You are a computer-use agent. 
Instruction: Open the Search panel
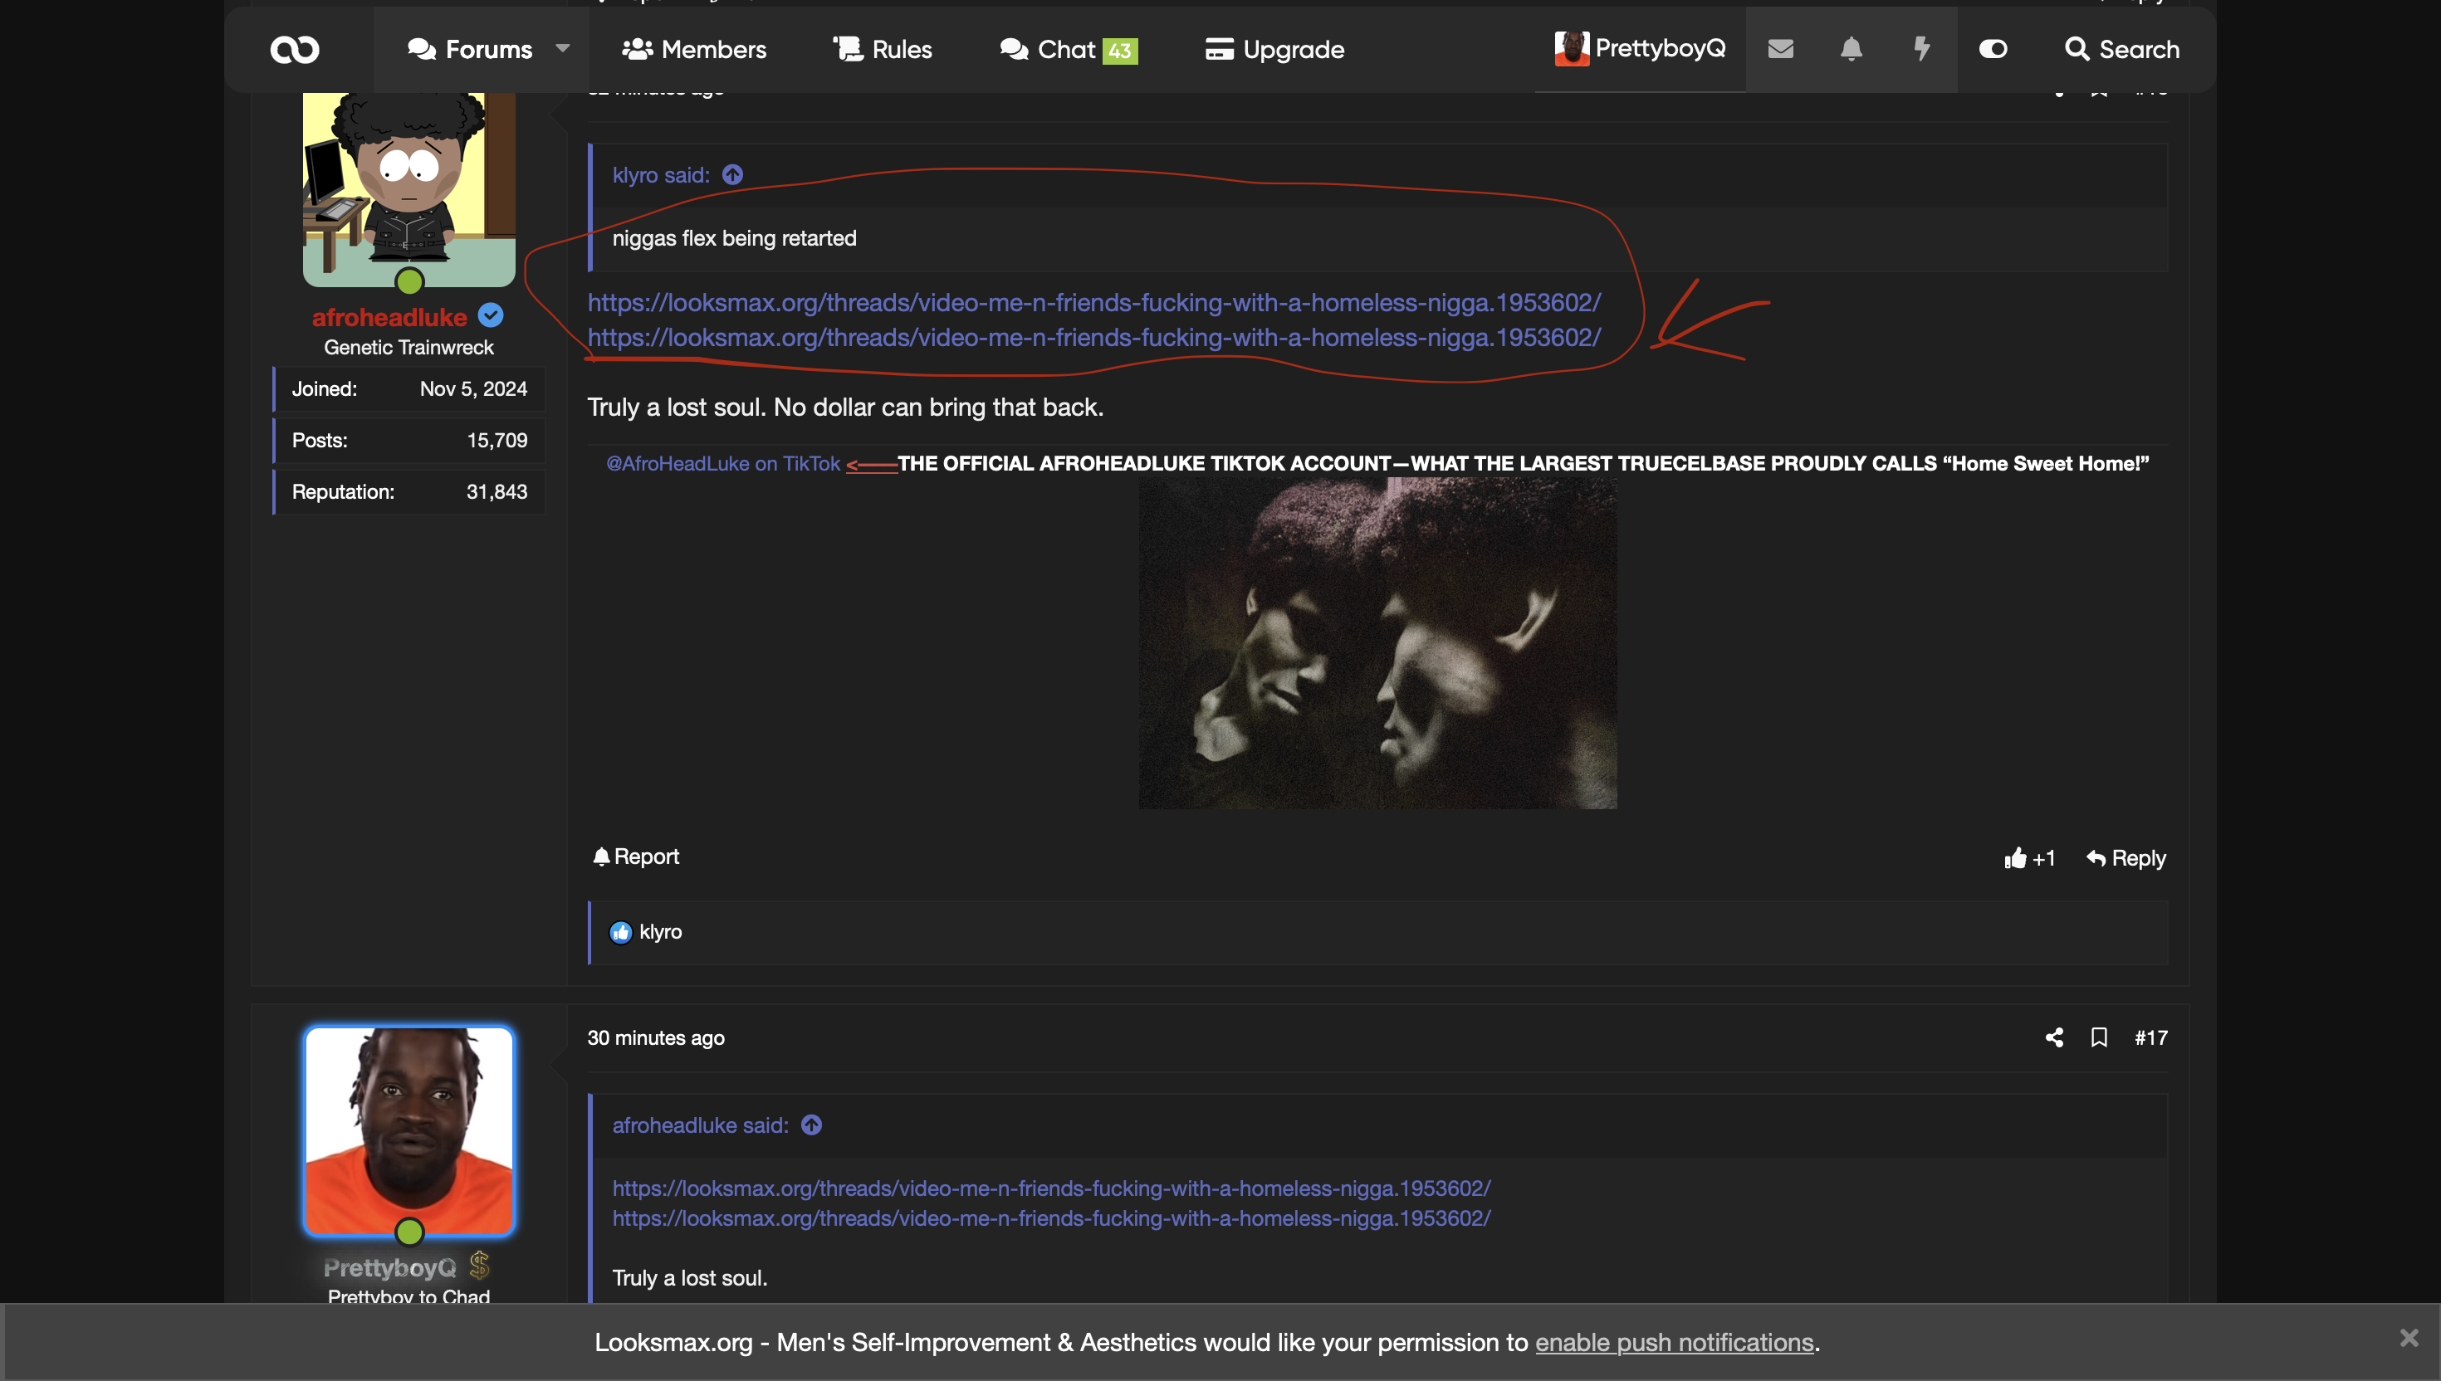pos(2121,49)
